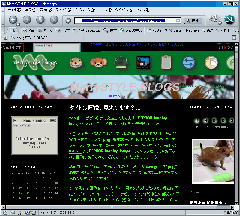
Task: Stop loading with the X Stop button
Action: point(54,20)
